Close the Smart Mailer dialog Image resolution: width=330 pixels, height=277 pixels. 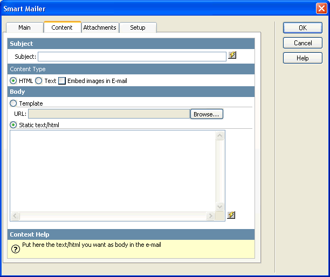321,9
